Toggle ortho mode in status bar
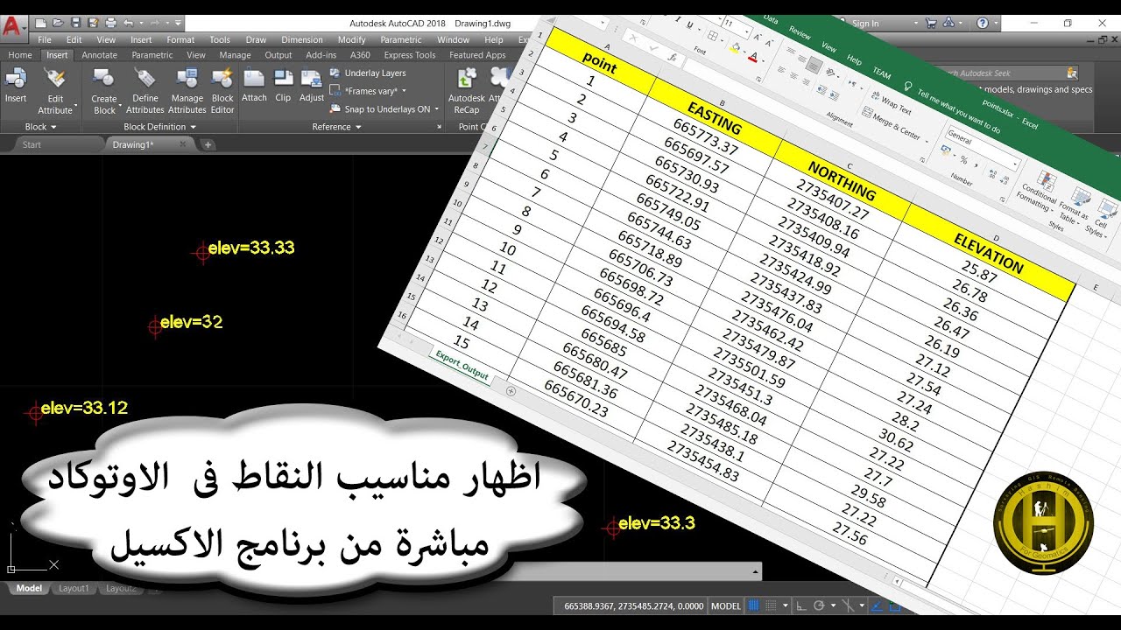 [800, 605]
